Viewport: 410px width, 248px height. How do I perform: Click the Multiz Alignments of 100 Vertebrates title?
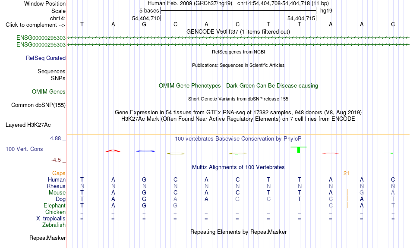pos(238,167)
